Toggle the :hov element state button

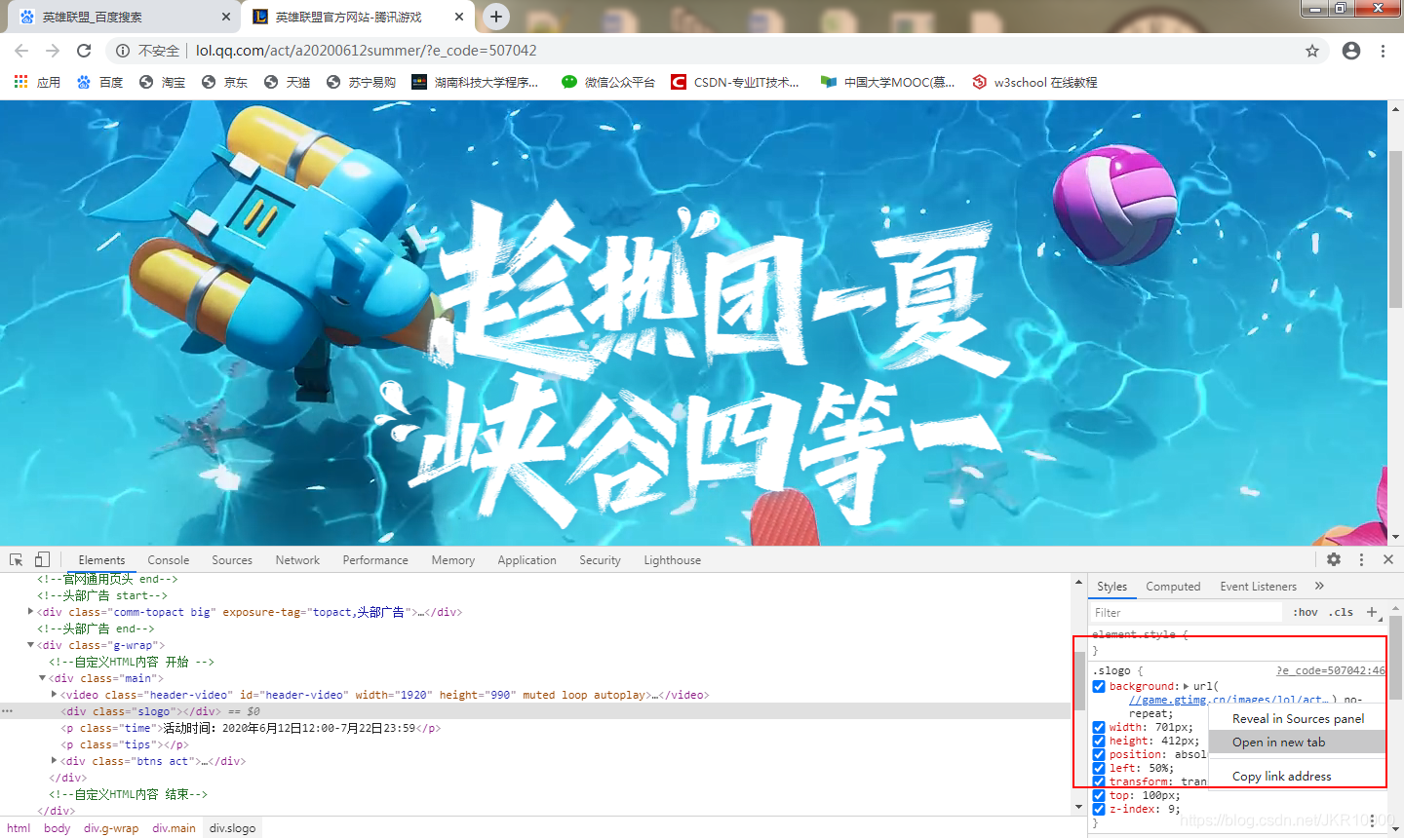(1306, 612)
